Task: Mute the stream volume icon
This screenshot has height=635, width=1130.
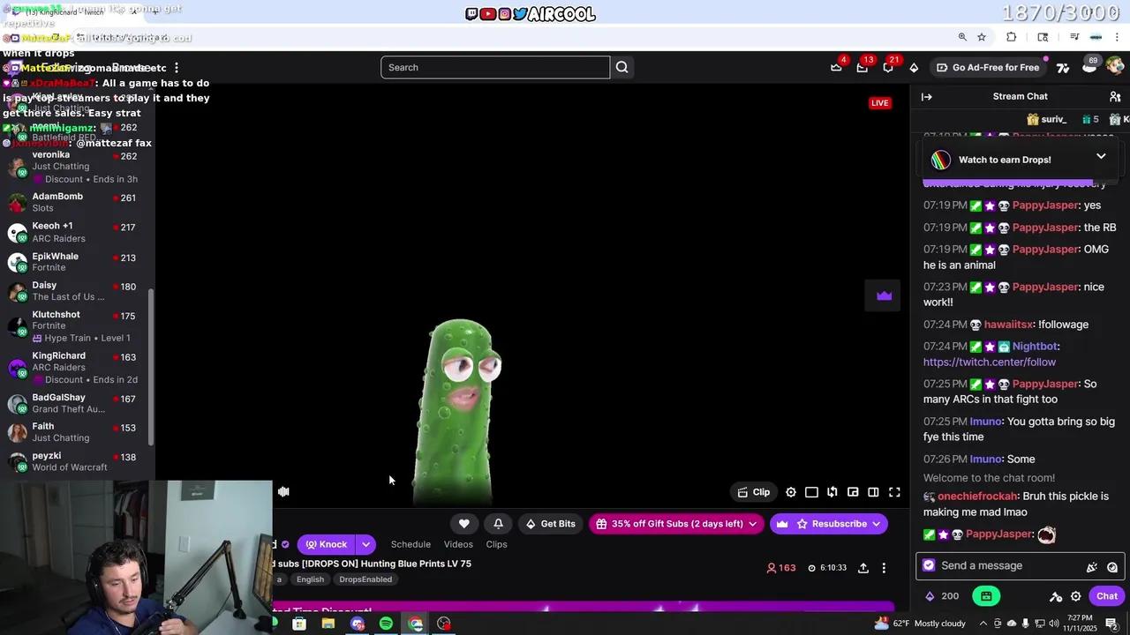Action: pyautogui.click(x=283, y=492)
